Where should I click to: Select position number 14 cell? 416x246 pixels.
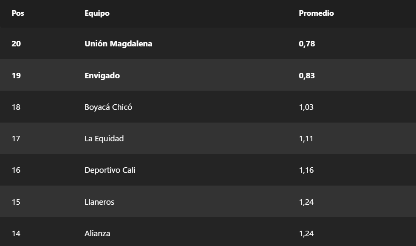coord(16,234)
